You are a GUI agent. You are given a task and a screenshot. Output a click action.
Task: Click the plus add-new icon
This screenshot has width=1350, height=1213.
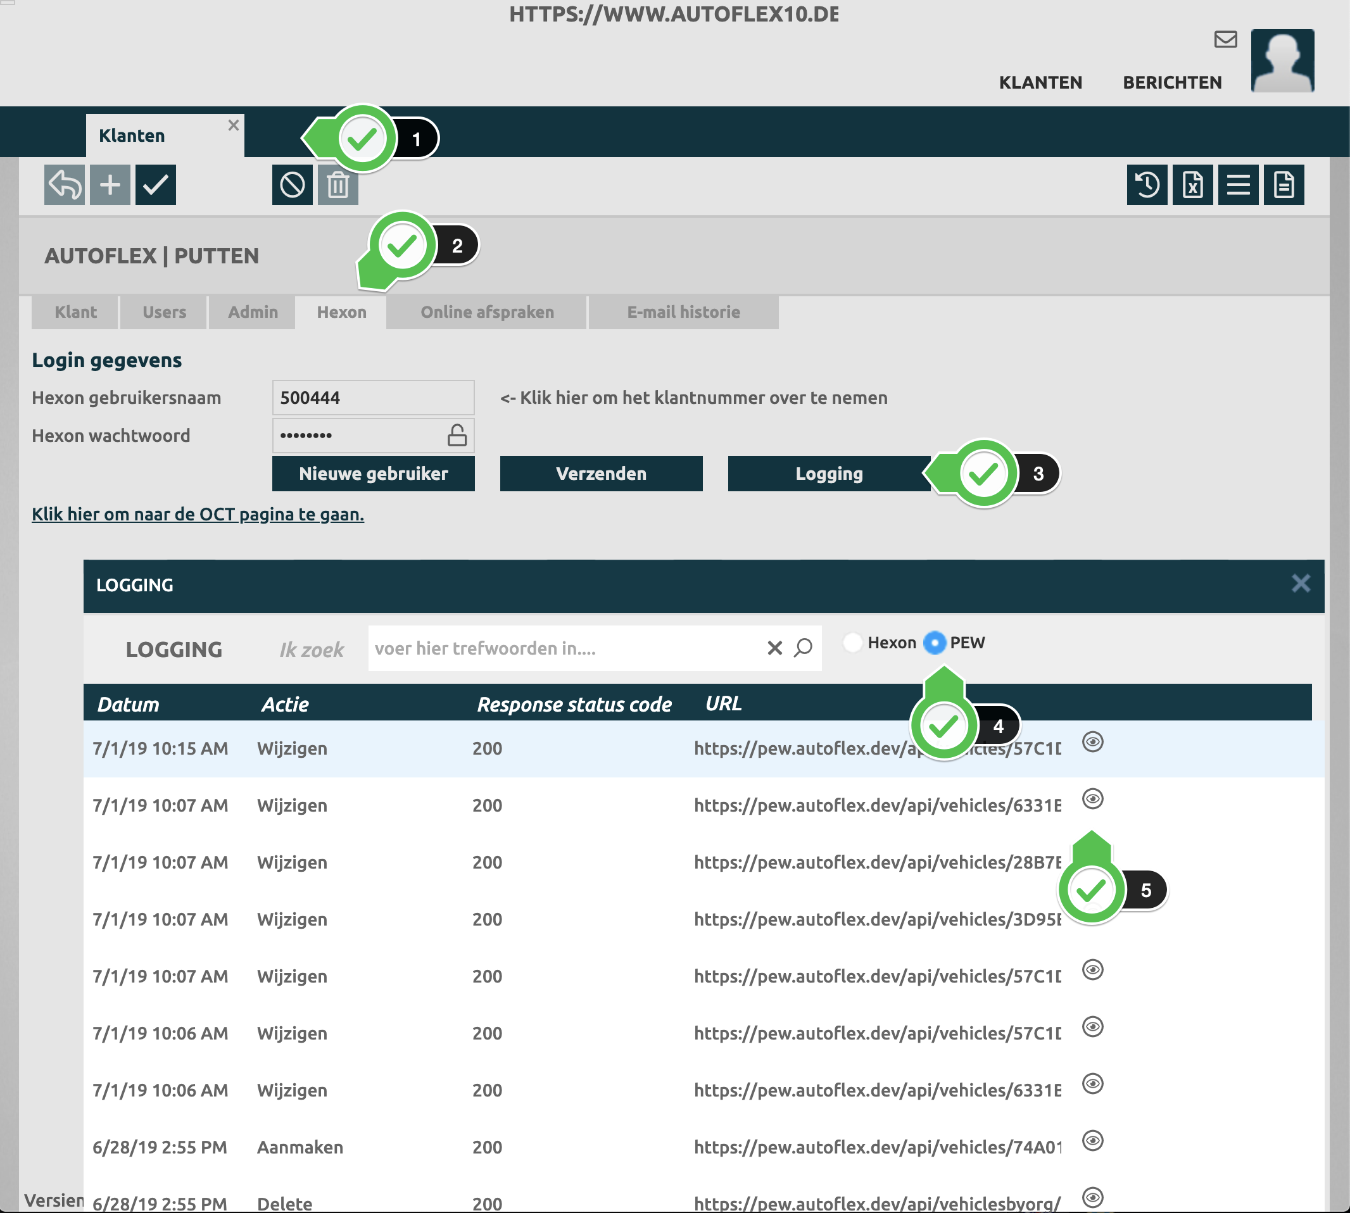[110, 185]
